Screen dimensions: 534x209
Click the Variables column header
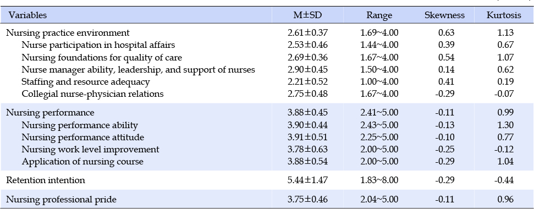27,15
